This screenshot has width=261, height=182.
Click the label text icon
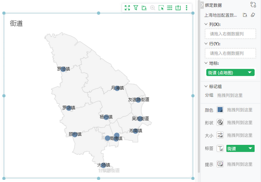(220, 149)
